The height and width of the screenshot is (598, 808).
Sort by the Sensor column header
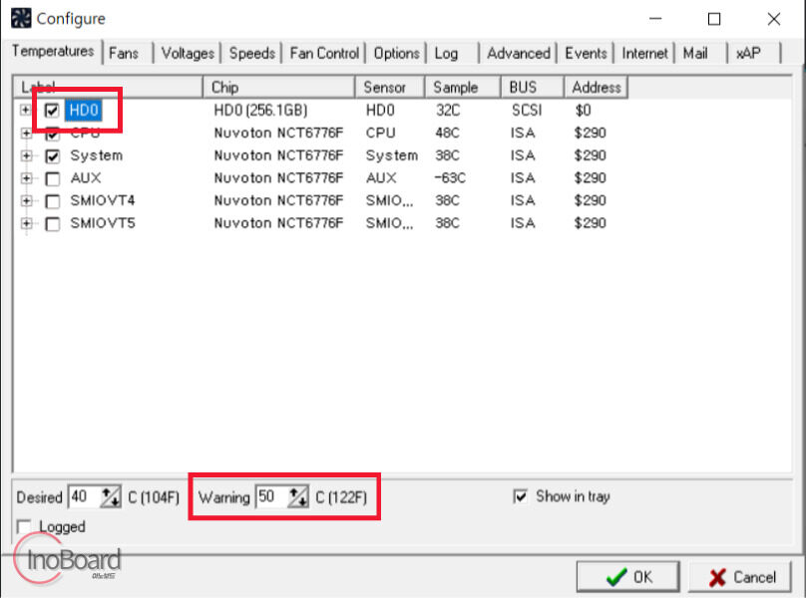click(x=390, y=87)
